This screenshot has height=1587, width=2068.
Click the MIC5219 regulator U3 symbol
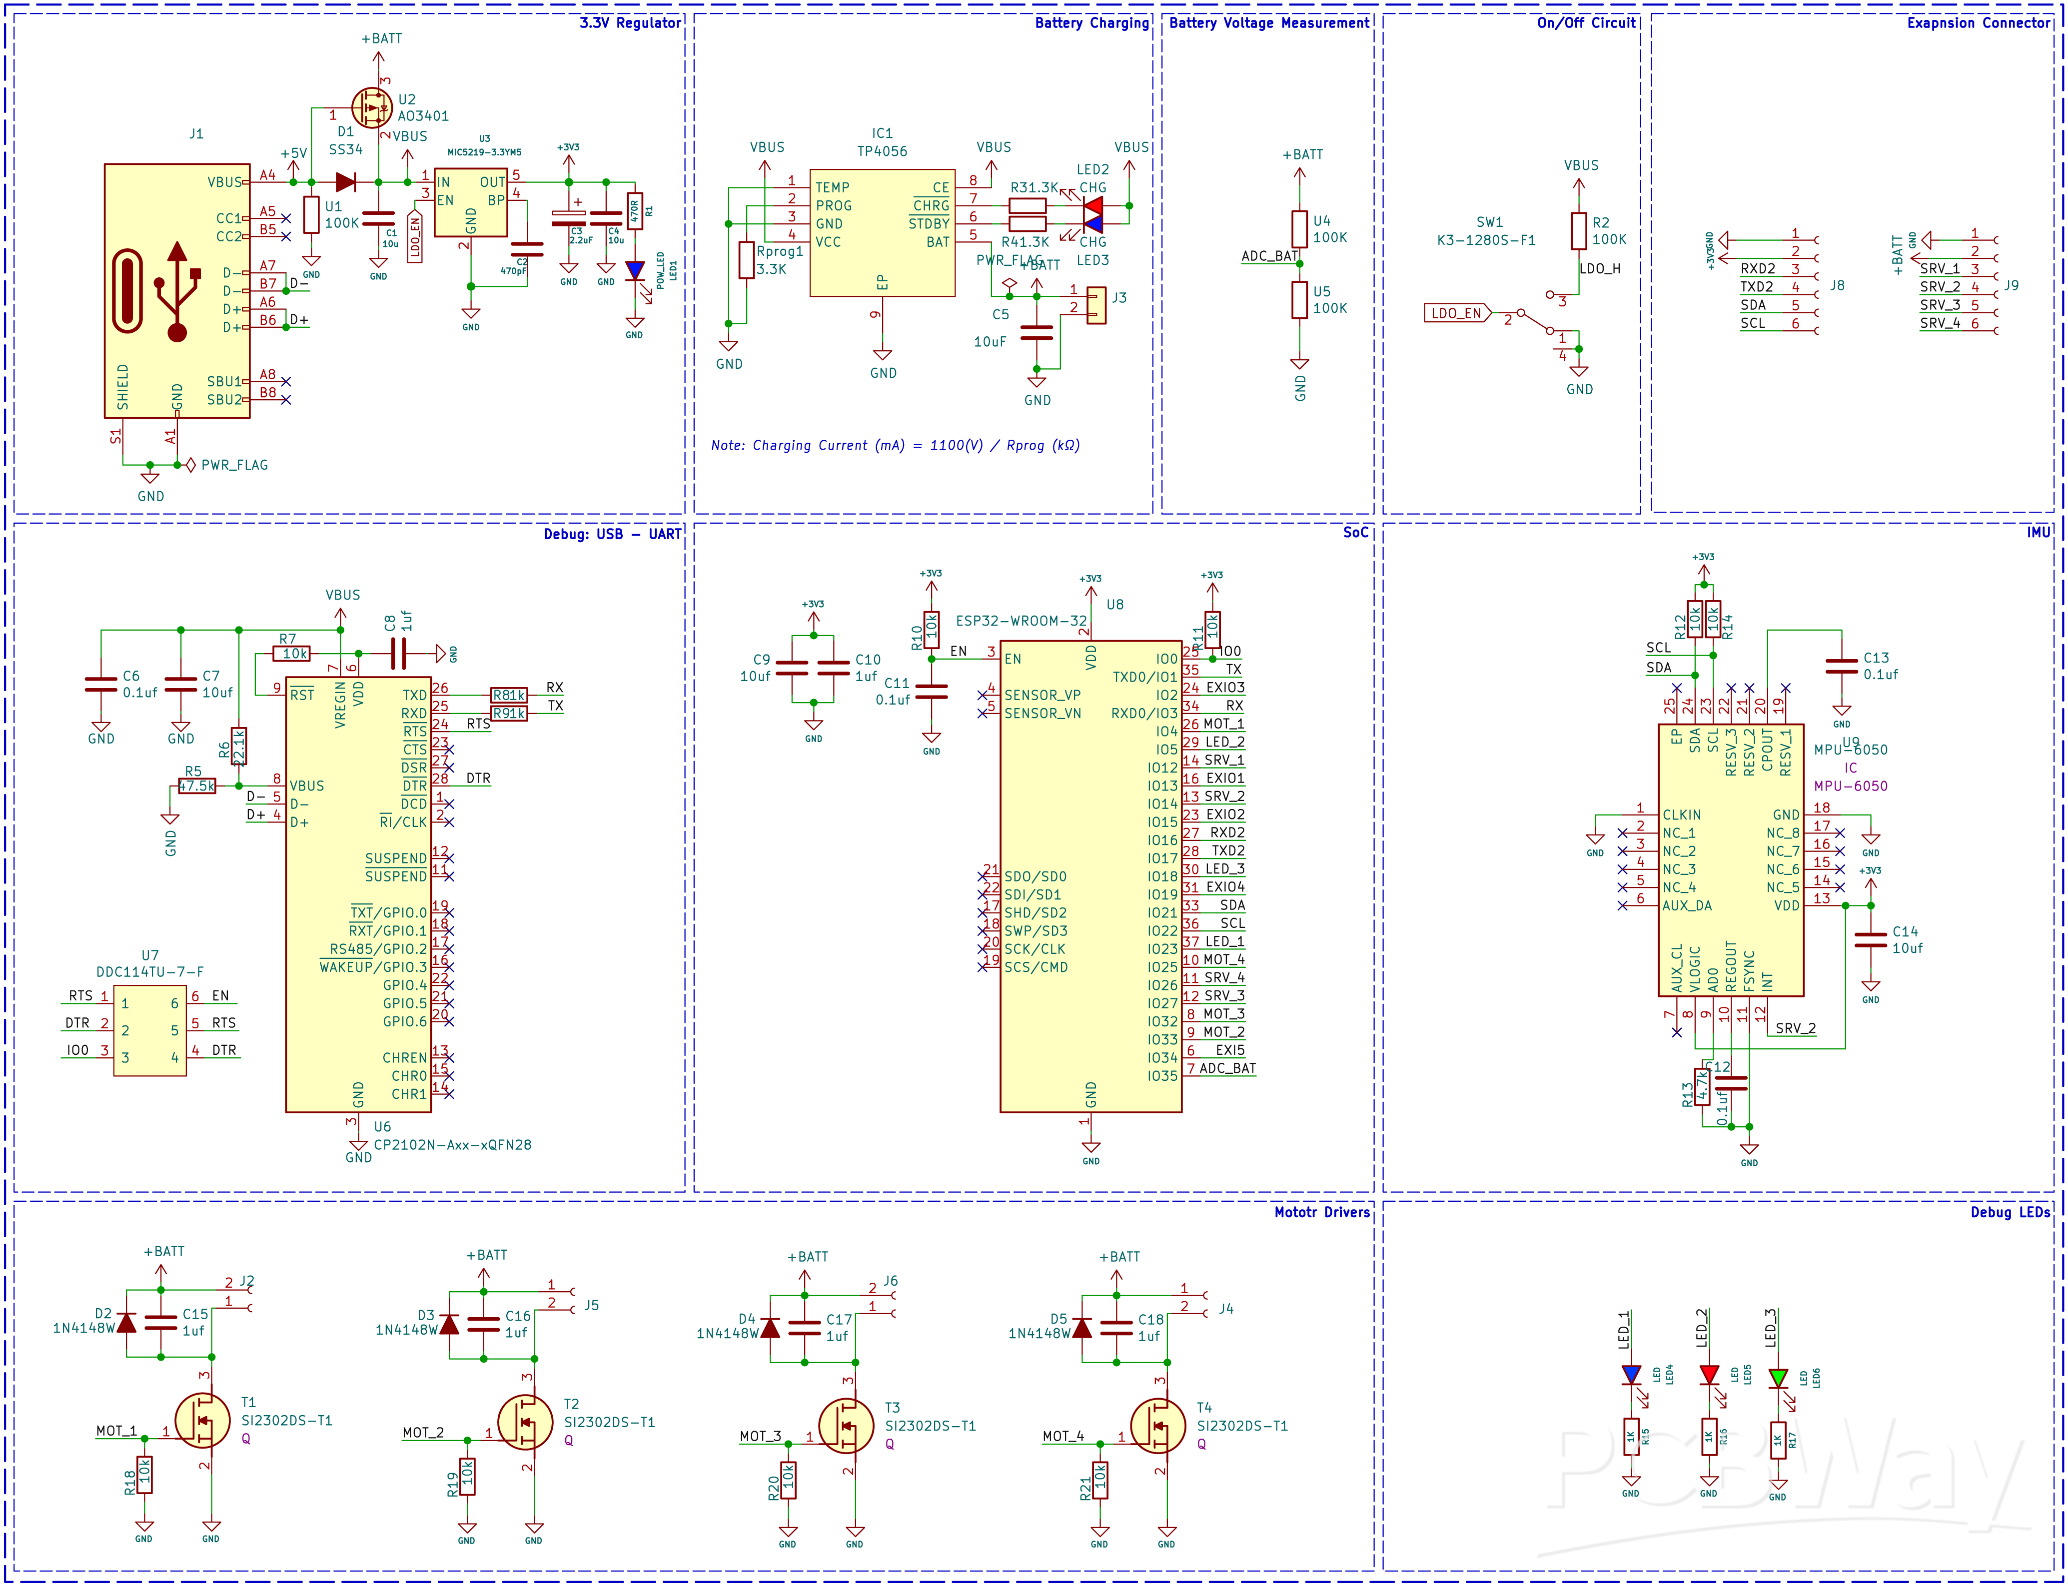[470, 202]
